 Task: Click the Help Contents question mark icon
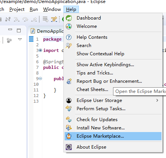69,37
